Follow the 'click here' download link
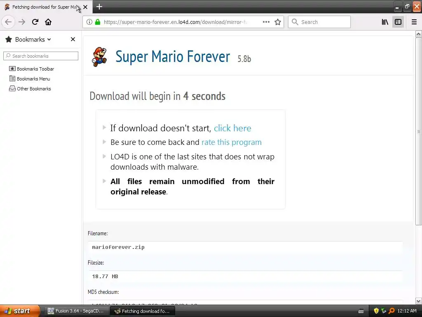 click(x=232, y=128)
